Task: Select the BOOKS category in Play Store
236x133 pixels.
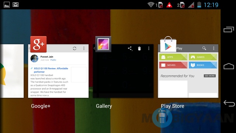Action: click(x=203, y=65)
